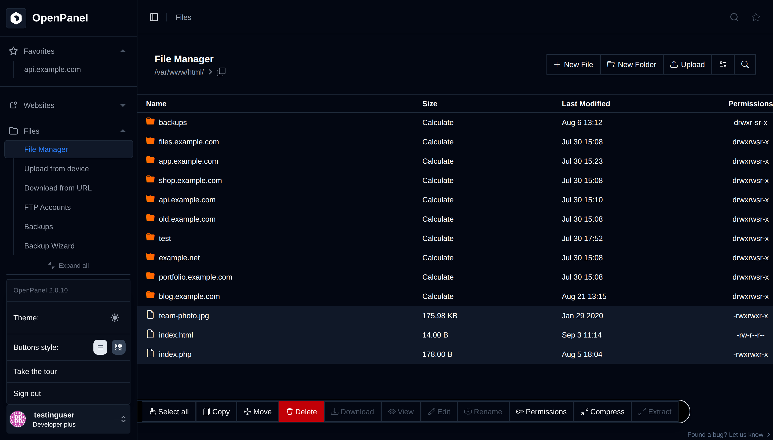This screenshot has height=440, width=773.
Task: Collapse the Files section
Action: [123, 131]
